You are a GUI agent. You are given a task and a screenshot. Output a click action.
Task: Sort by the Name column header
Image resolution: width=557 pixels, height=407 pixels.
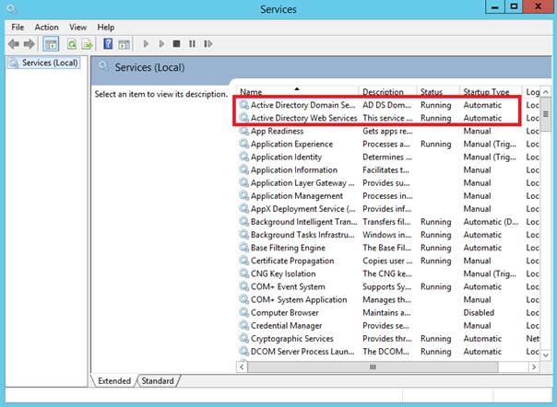[298, 91]
